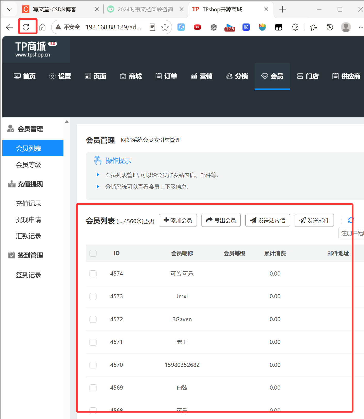The height and width of the screenshot is (419, 364).
Task: Click the blue bird extension icon
Action: (181, 27)
